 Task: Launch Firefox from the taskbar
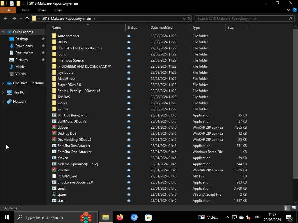coord(120,217)
